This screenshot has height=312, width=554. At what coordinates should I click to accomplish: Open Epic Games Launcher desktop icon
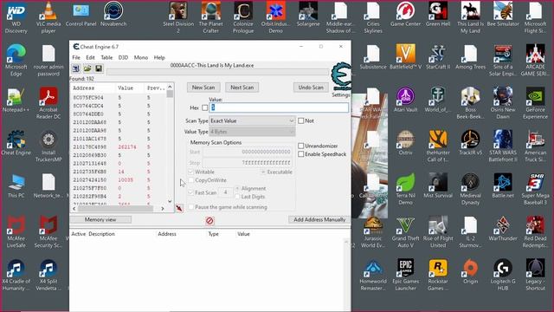(x=406, y=275)
